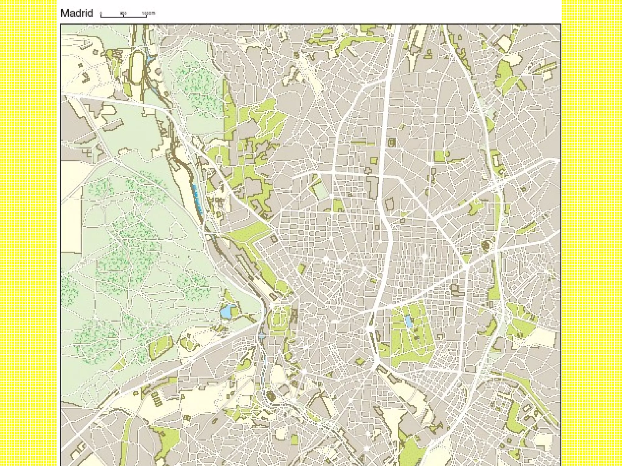Click the zero mark on scale bar

coord(101,13)
